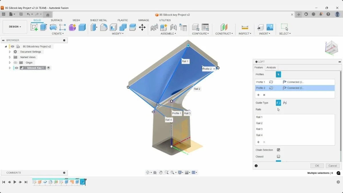Open the MODIFY dropdown menu
Image resolution: width=343 pixels, height=193 pixels.
118,34
